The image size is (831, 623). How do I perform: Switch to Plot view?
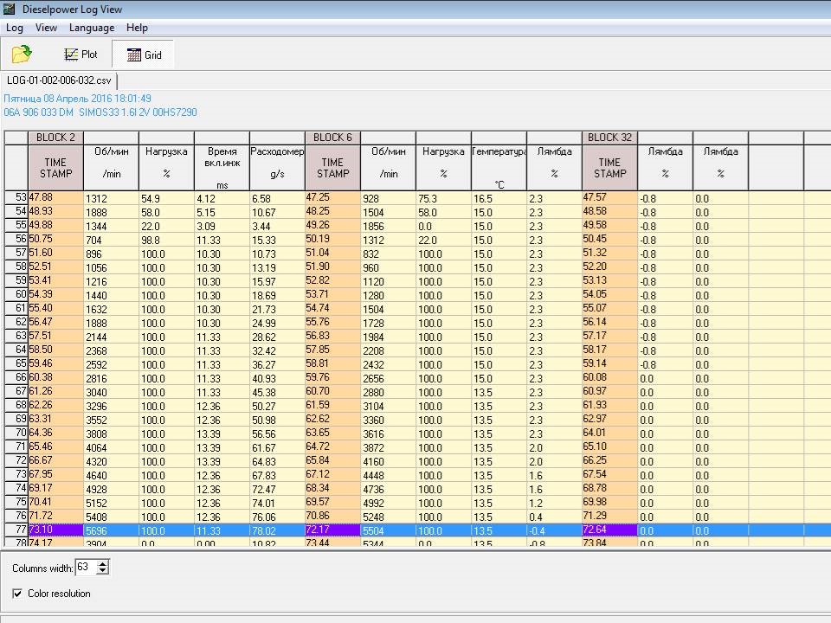coord(81,55)
